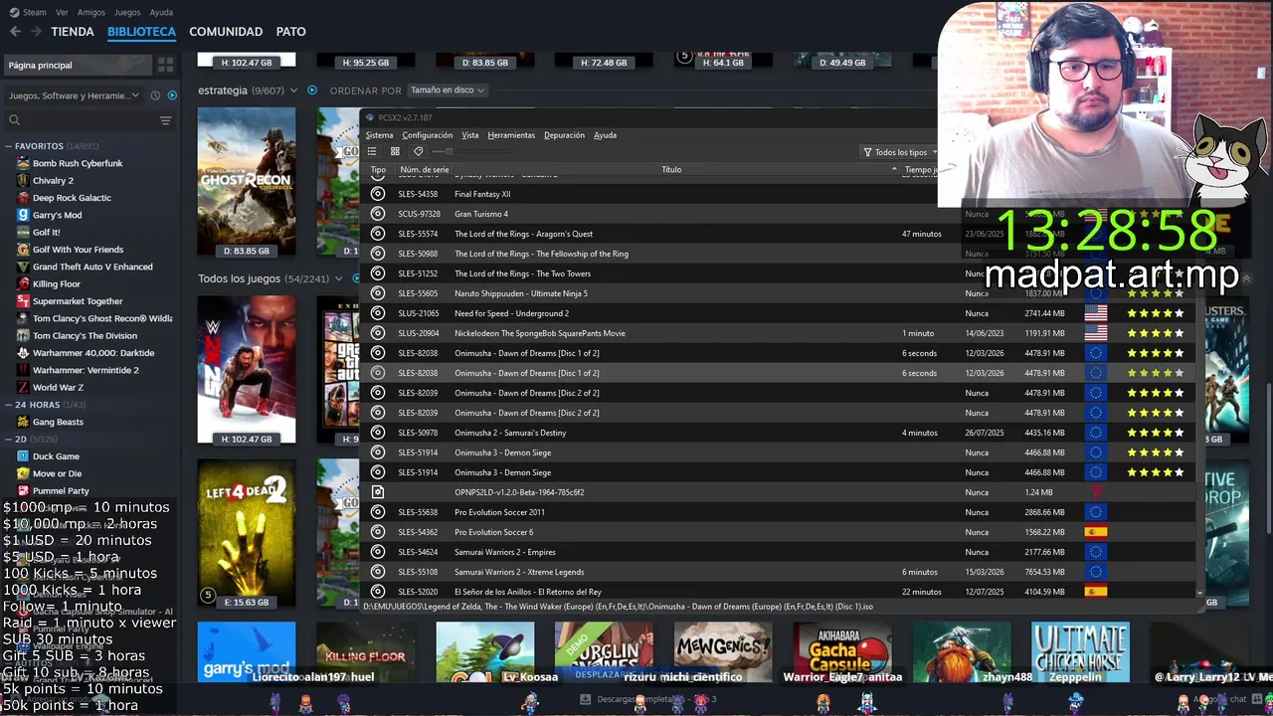Go back with Steam's back arrow
Screen dimensions: 1273x716
tap(15, 32)
